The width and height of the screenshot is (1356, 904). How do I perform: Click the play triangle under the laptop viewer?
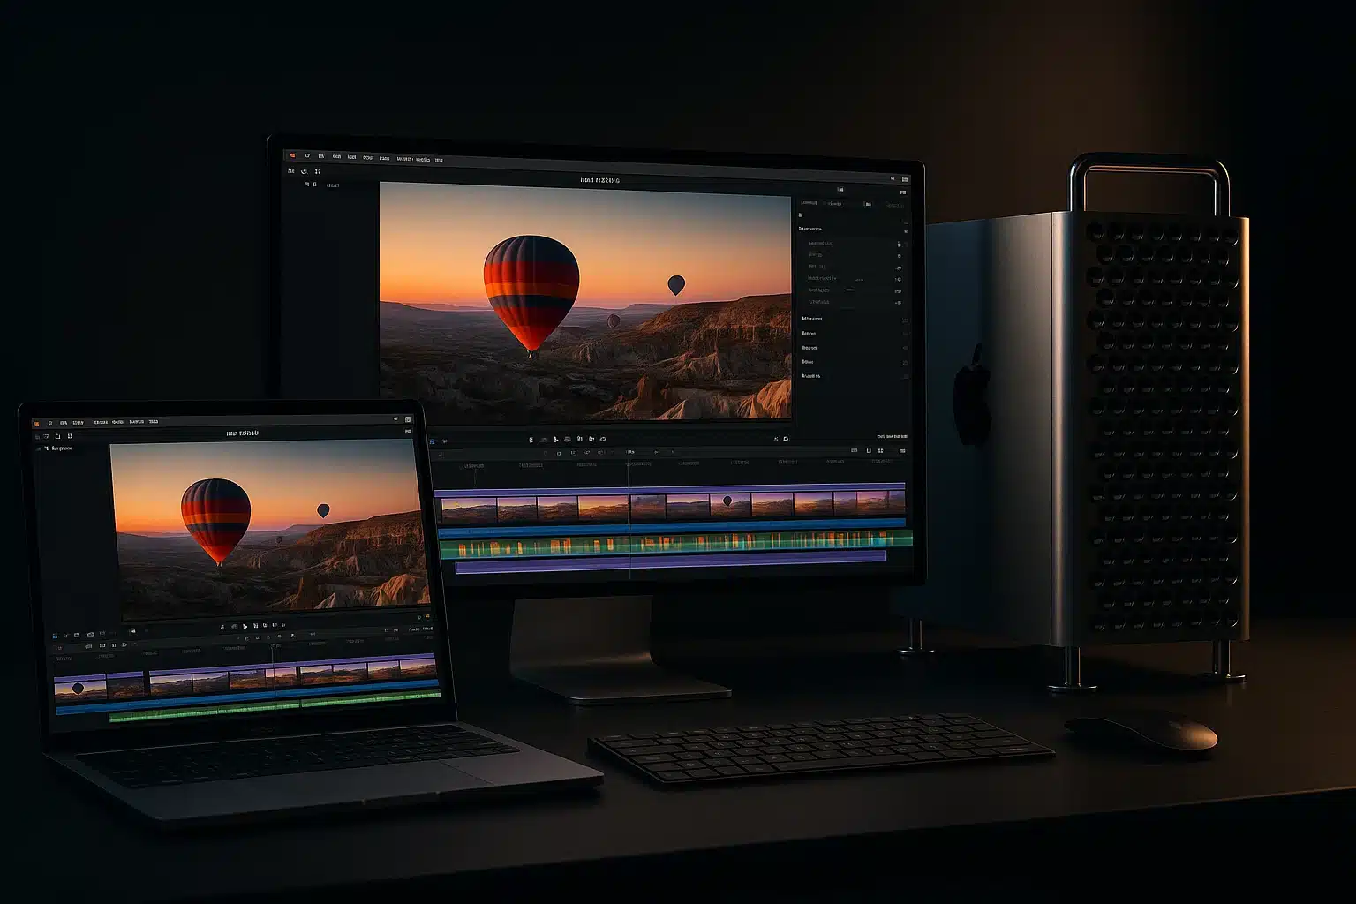coord(245,627)
